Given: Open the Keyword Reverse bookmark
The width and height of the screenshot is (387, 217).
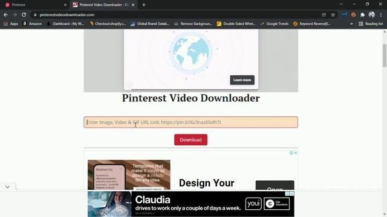Looking at the screenshot, I should point(312,24).
